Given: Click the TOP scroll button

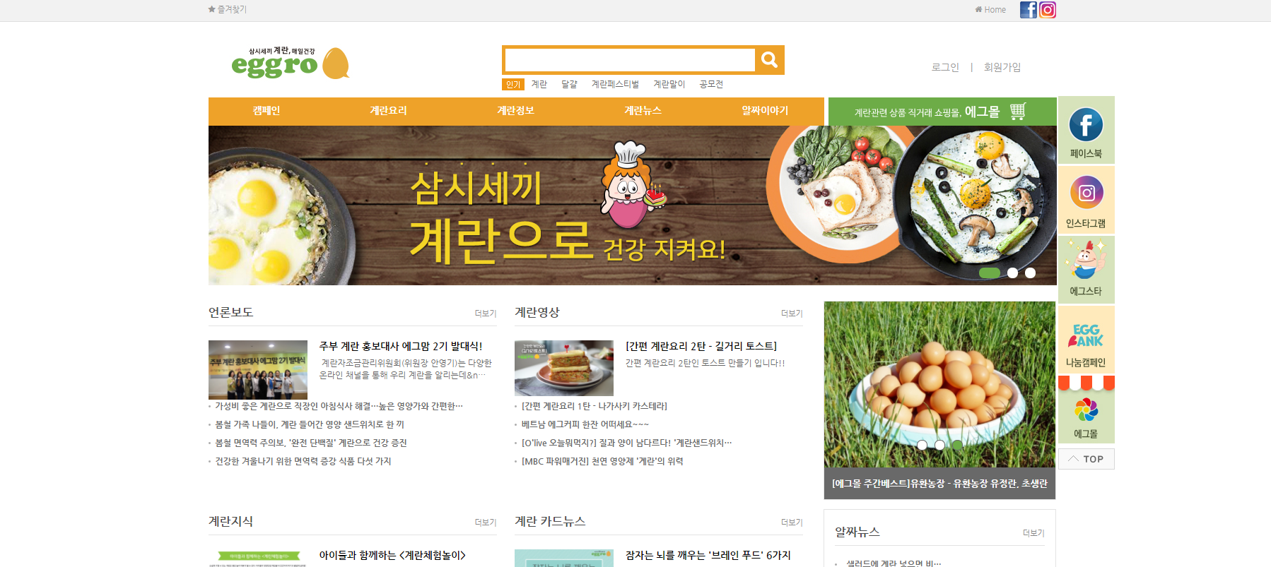Looking at the screenshot, I should (x=1086, y=459).
